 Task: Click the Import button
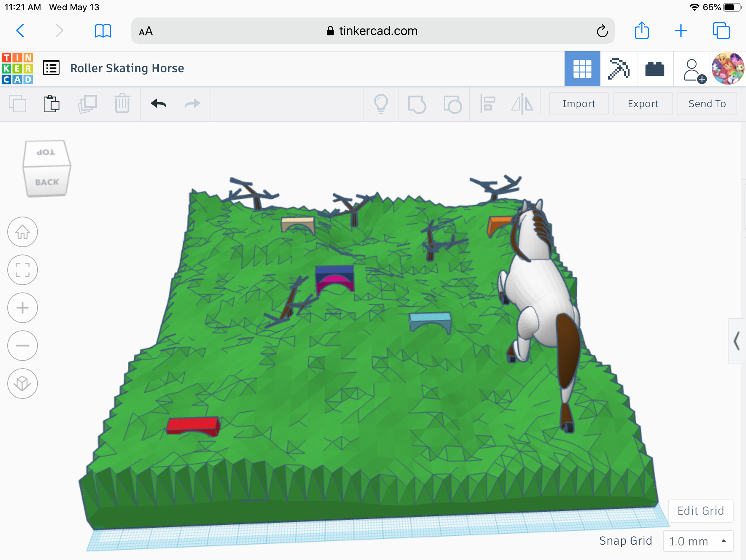click(x=579, y=104)
